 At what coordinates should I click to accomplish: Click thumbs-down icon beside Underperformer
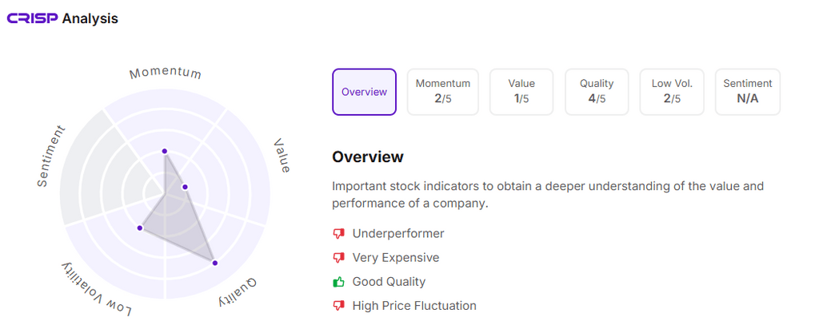338,234
